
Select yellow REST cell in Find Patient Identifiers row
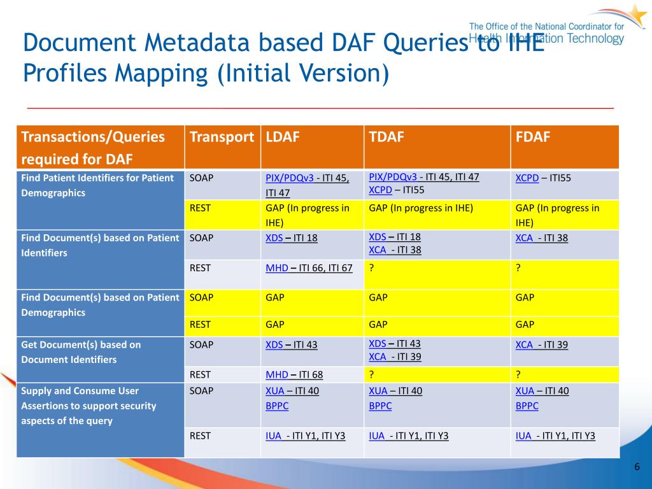(x=222, y=215)
